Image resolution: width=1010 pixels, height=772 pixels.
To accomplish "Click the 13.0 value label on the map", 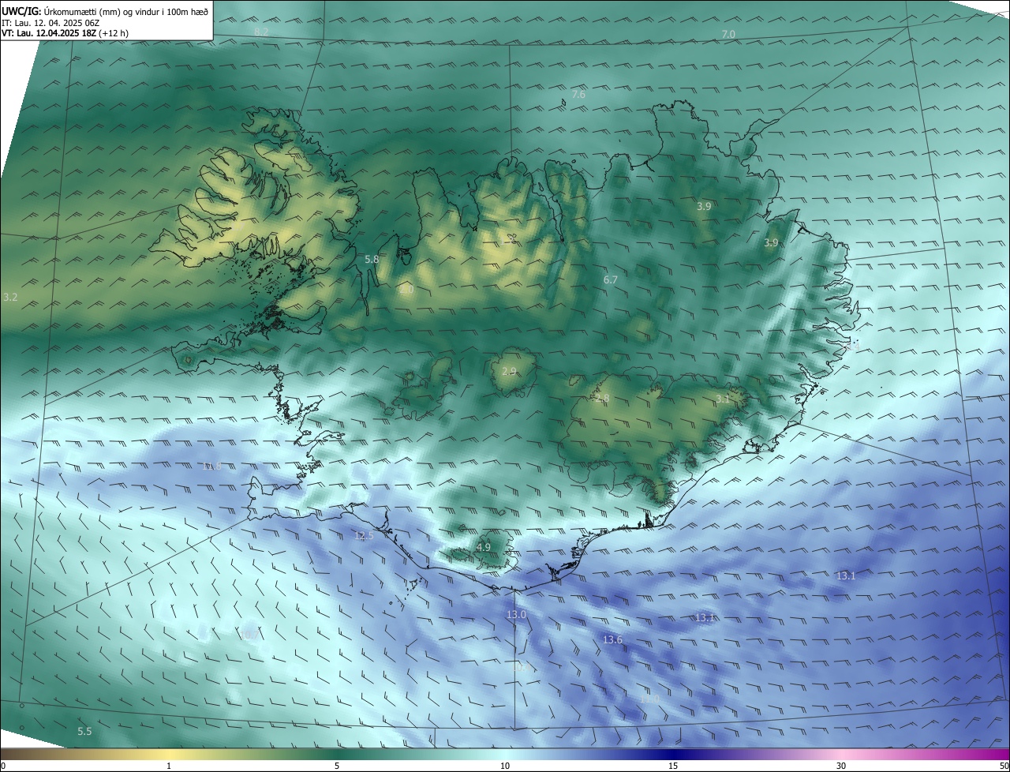I will coord(516,614).
